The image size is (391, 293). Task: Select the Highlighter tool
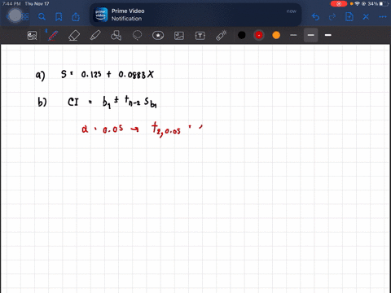[x=95, y=36]
